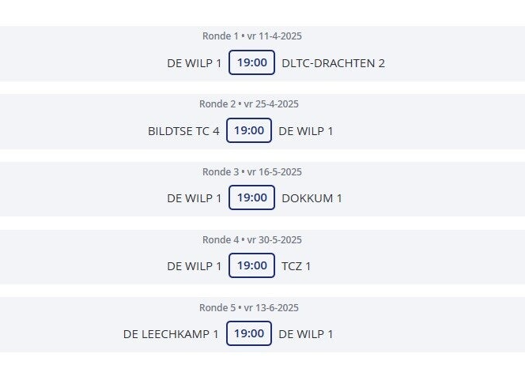
Task: Select the DE LEECHKAMP 1 team
Action: click(171, 334)
